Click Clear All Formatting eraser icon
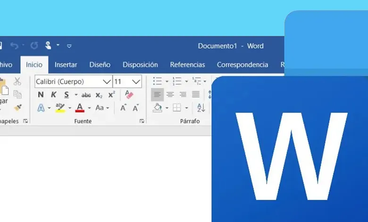This screenshot has width=368, height=222. [x=129, y=94]
